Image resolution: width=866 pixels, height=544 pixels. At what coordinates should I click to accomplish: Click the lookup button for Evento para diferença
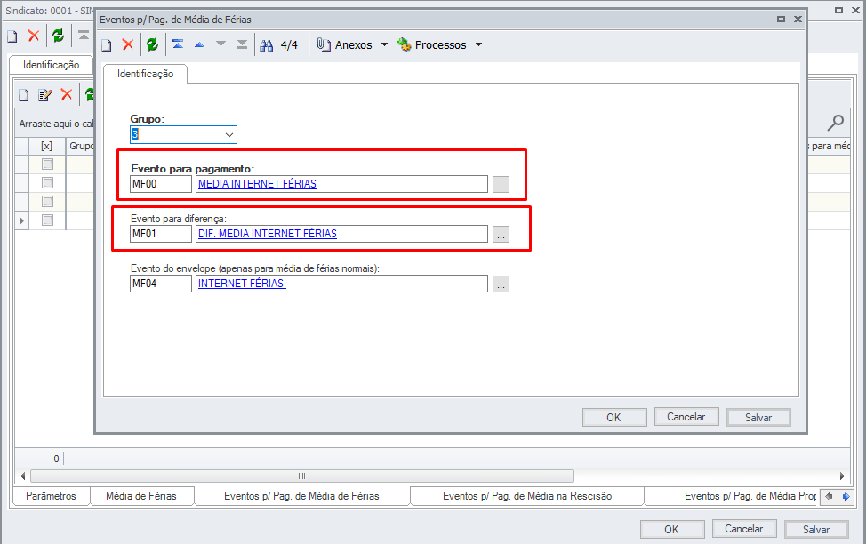(501, 234)
